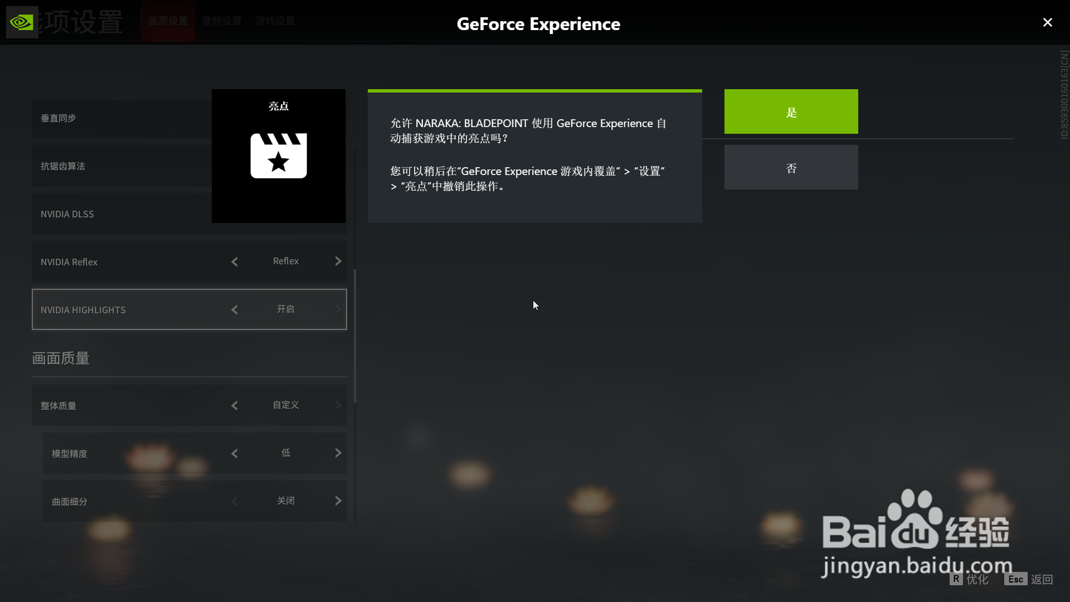Viewport: 1070px width, 602px height.
Task: Click the 整体质量 label
Action: pyautogui.click(x=59, y=406)
